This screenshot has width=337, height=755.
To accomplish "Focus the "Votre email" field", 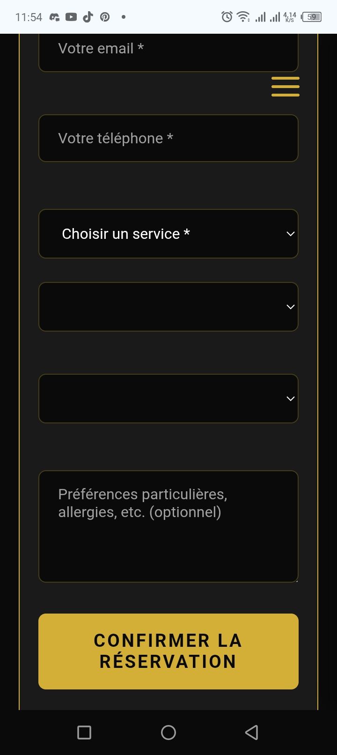I will [168, 51].
